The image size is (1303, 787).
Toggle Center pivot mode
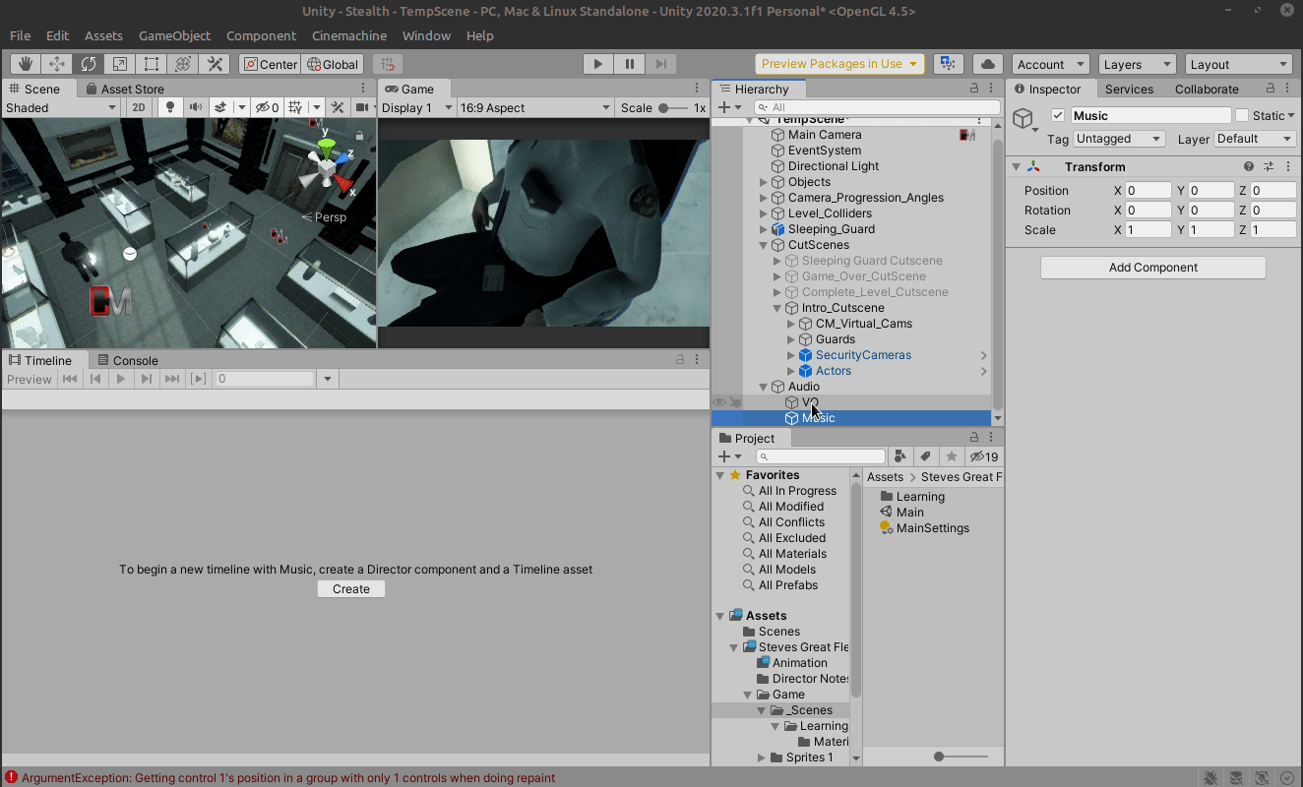pos(269,64)
